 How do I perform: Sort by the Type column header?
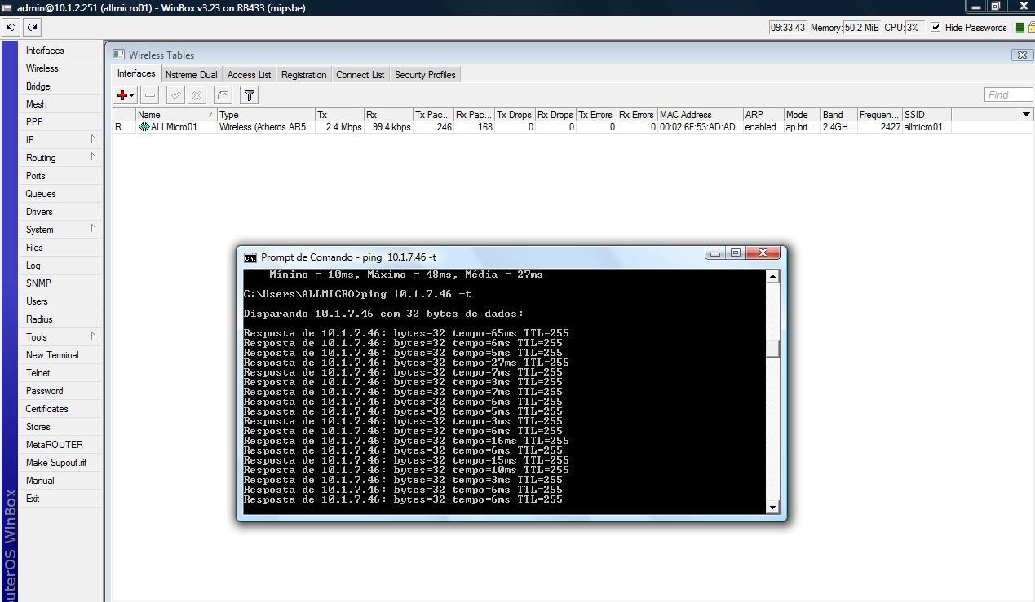[x=266, y=115]
